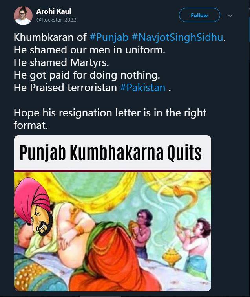The width and height of the screenshot is (250, 297).
Task: Open the Arohi Kaul display name link
Action: tap(54, 11)
